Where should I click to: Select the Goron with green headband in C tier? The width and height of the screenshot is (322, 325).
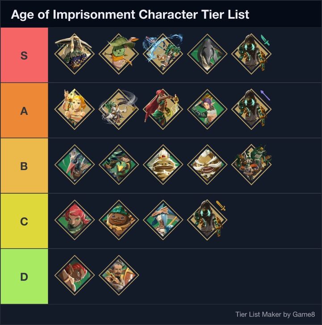point(118,220)
